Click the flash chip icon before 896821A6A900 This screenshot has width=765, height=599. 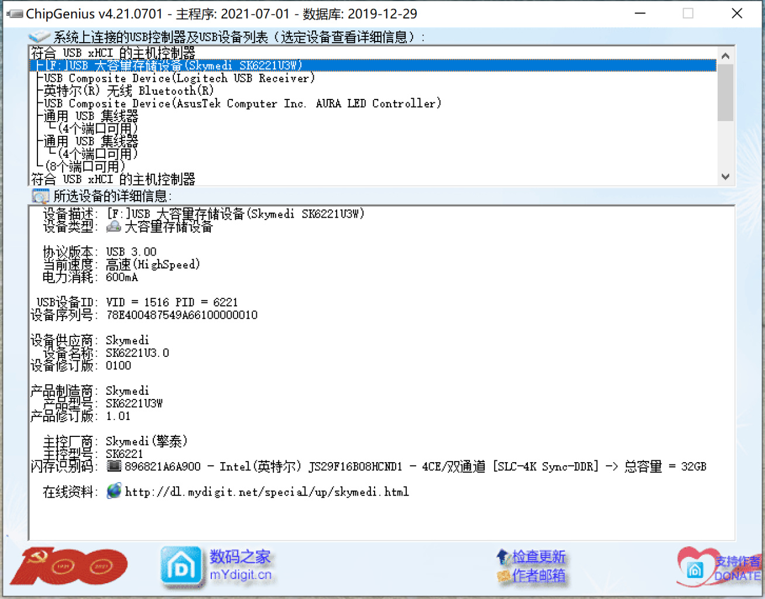pyautogui.click(x=114, y=466)
